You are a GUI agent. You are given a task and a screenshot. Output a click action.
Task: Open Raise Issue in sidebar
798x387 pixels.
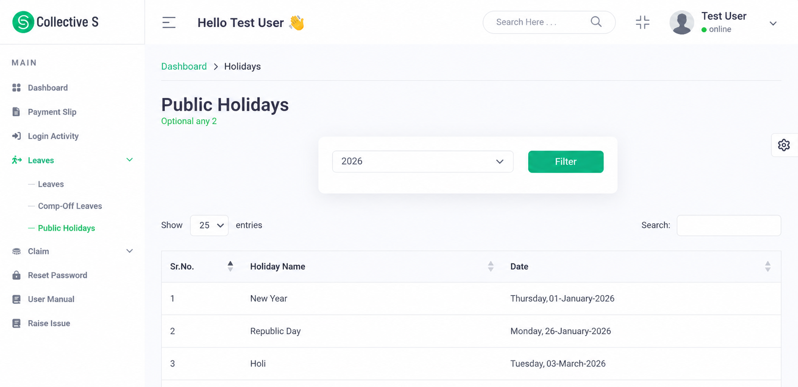coord(49,323)
